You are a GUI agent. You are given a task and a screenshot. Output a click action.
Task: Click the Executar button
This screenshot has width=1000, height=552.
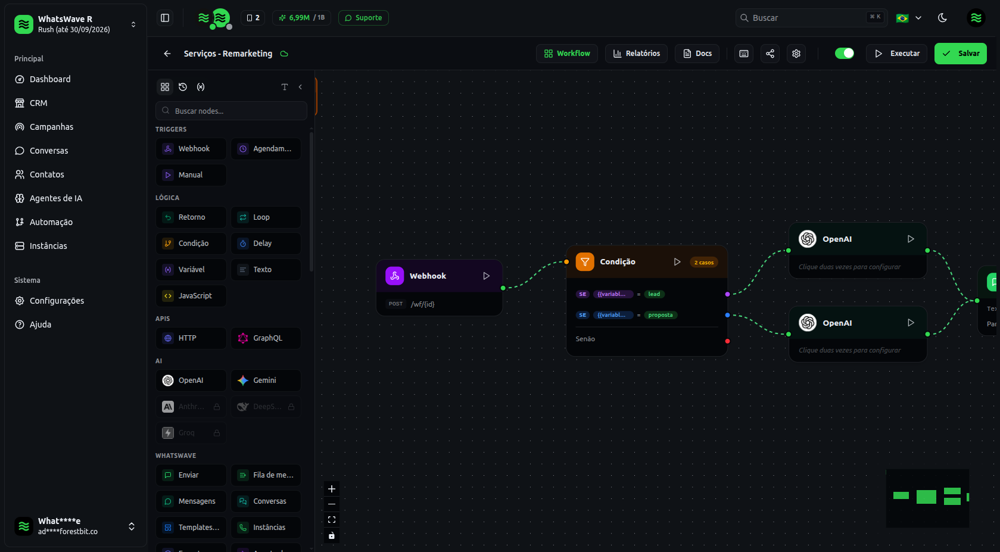click(896, 54)
